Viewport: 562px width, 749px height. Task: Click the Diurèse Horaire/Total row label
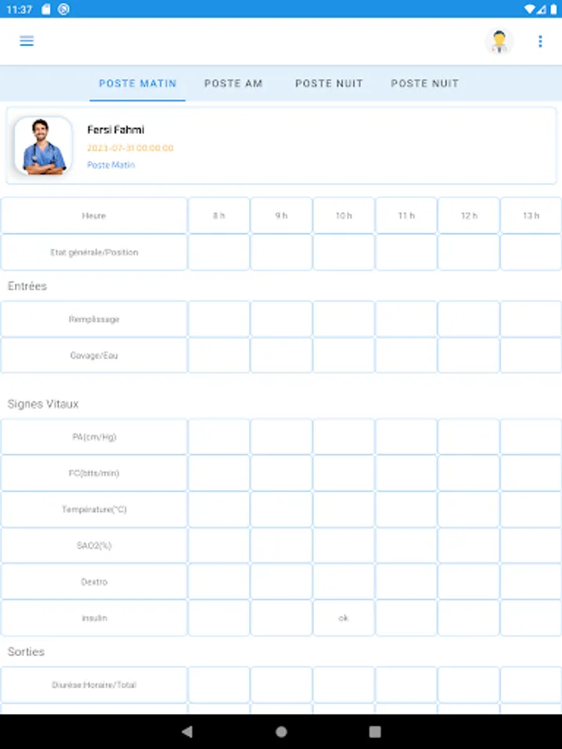93,685
